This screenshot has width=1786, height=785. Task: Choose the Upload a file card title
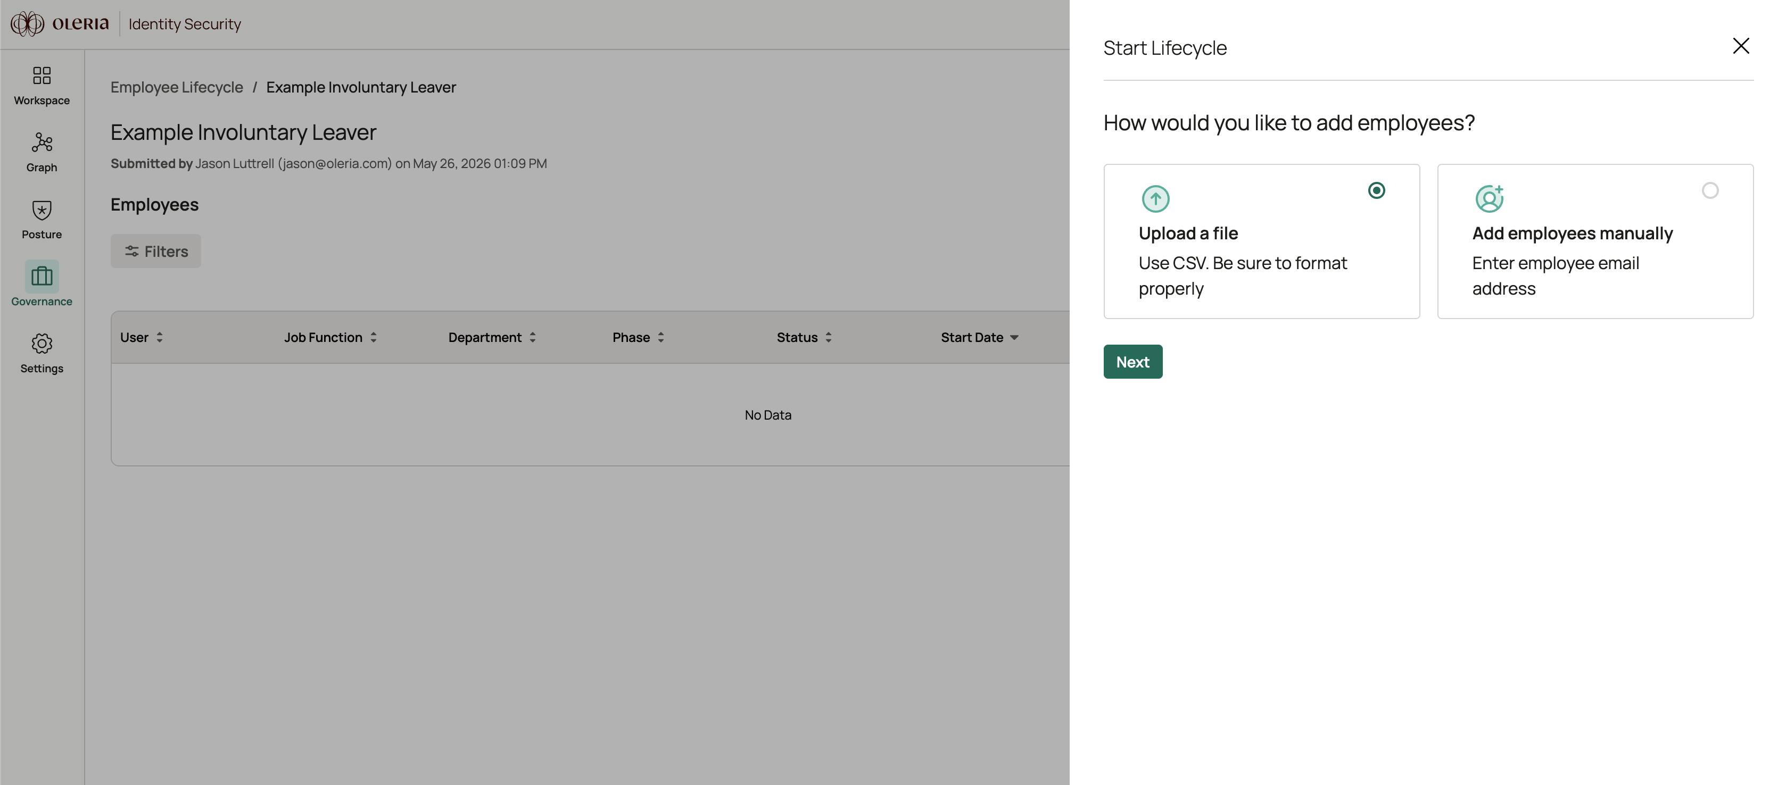coord(1188,233)
